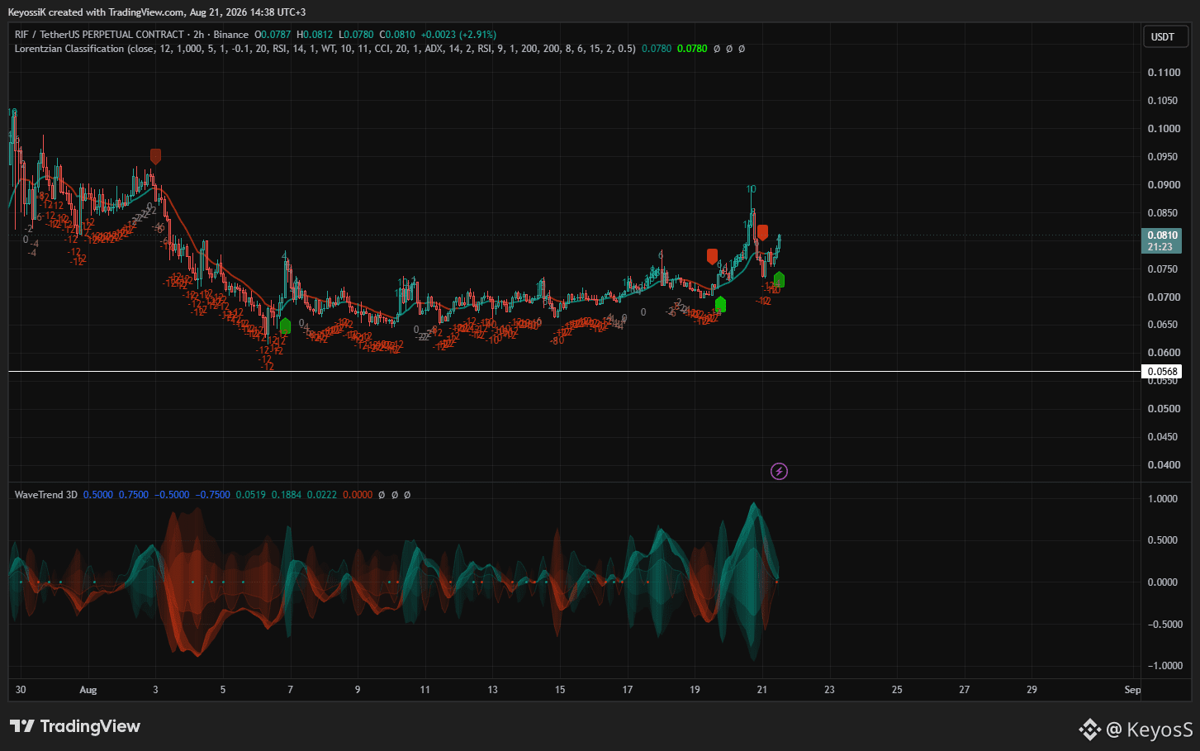Click the 0.7500 value in WaveTrend legend
This screenshot has width=1200, height=751.
point(134,495)
